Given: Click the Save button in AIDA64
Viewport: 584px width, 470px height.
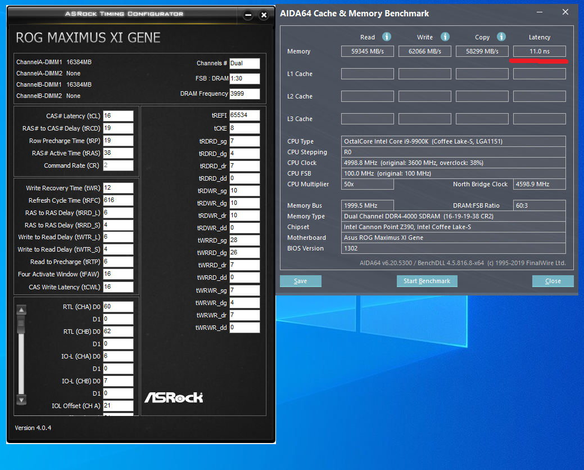Looking at the screenshot, I should click(x=301, y=281).
